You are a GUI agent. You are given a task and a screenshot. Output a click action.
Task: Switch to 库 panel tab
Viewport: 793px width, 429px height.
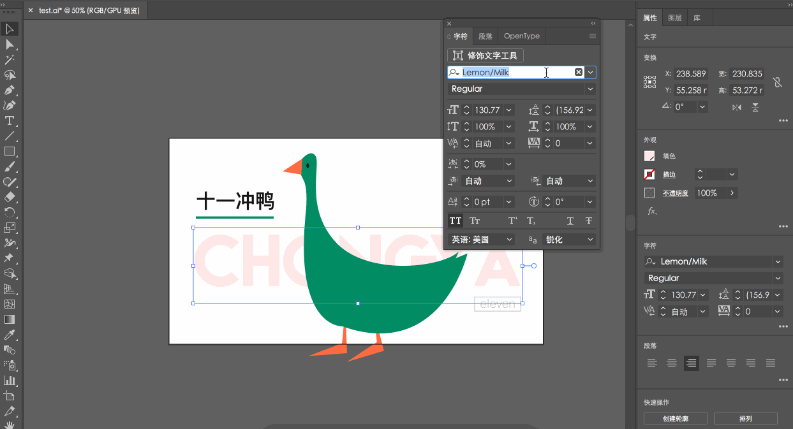[697, 18]
